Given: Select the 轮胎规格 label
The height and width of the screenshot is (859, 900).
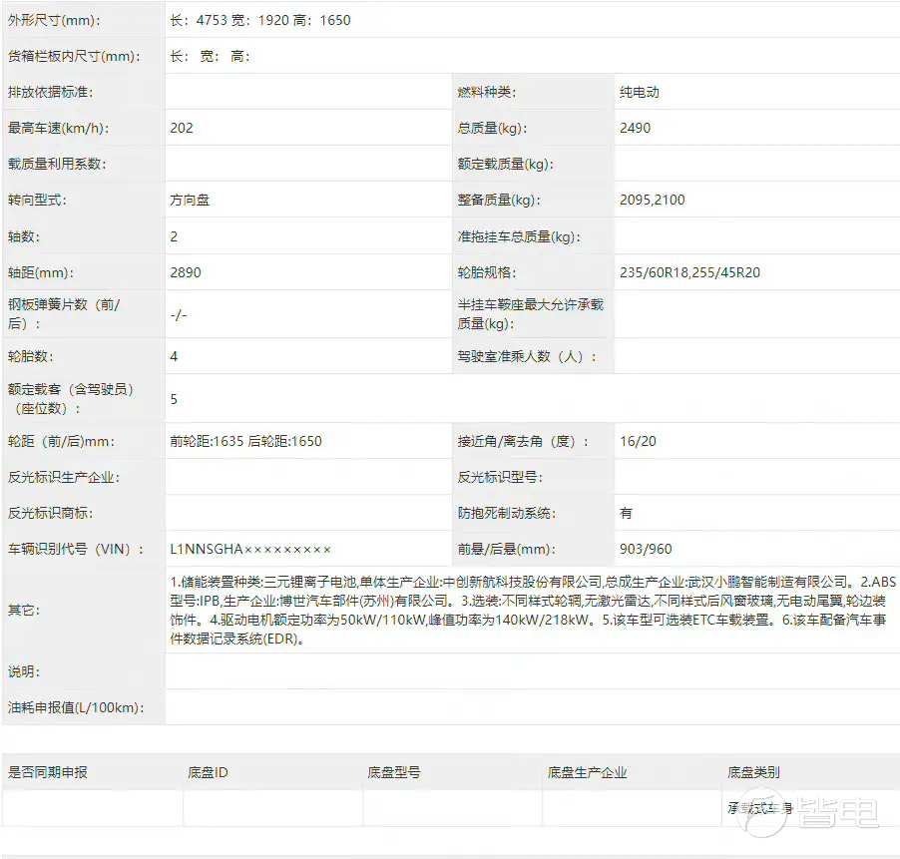Looking at the screenshot, I should point(486,272).
